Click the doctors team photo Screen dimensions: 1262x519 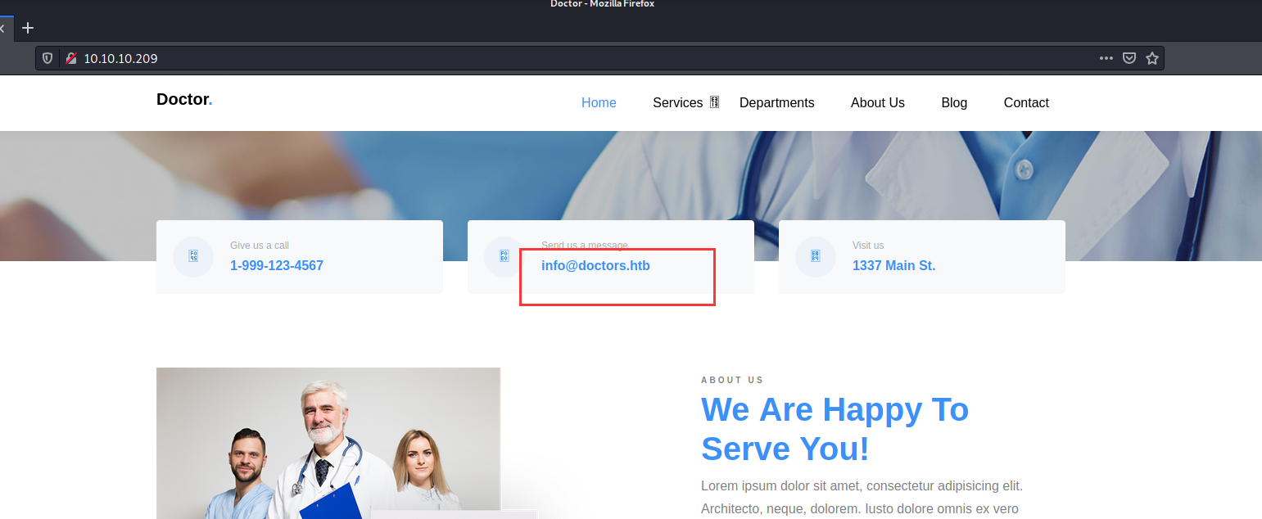[328, 443]
